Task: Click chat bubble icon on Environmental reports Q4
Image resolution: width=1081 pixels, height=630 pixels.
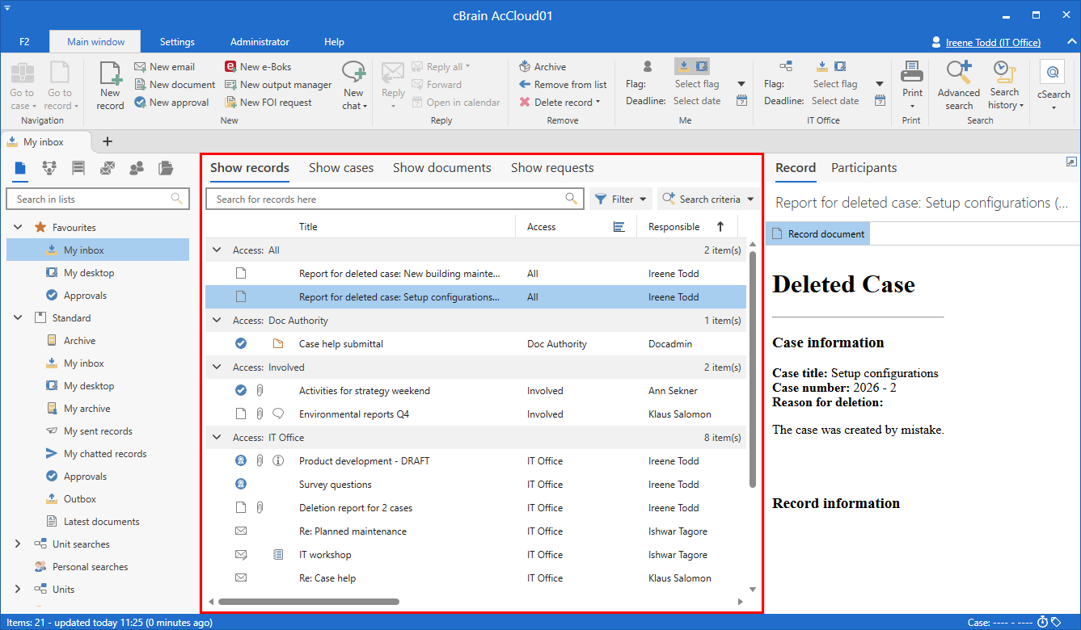Action: pyautogui.click(x=278, y=414)
